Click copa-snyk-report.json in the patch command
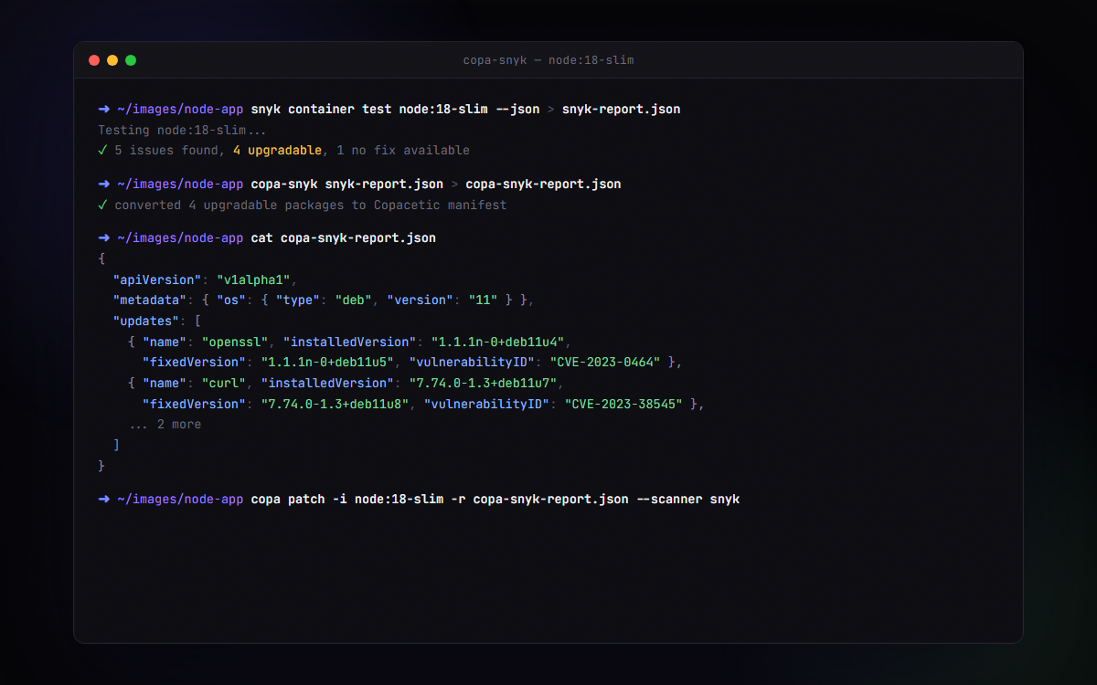This screenshot has width=1097, height=685. pyautogui.click(x=550, y=500)
